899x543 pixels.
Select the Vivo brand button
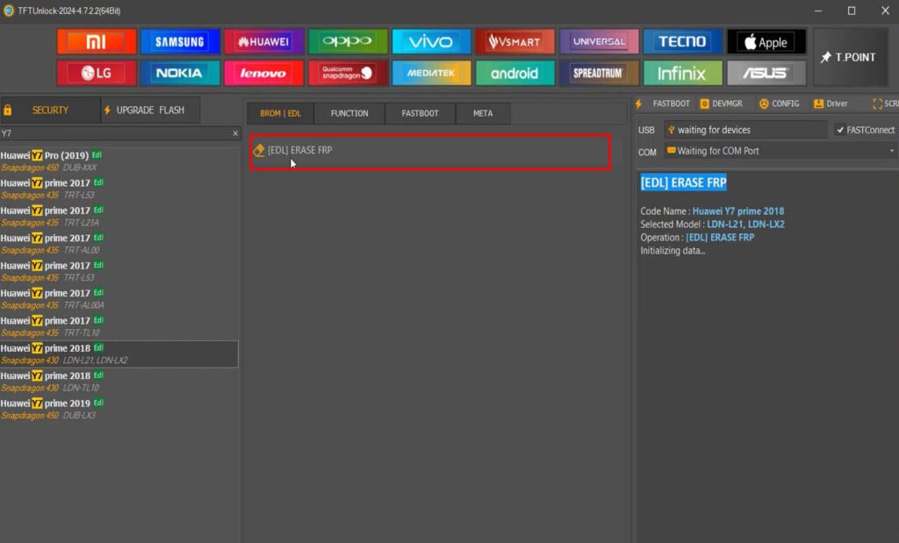coord(431,41)
